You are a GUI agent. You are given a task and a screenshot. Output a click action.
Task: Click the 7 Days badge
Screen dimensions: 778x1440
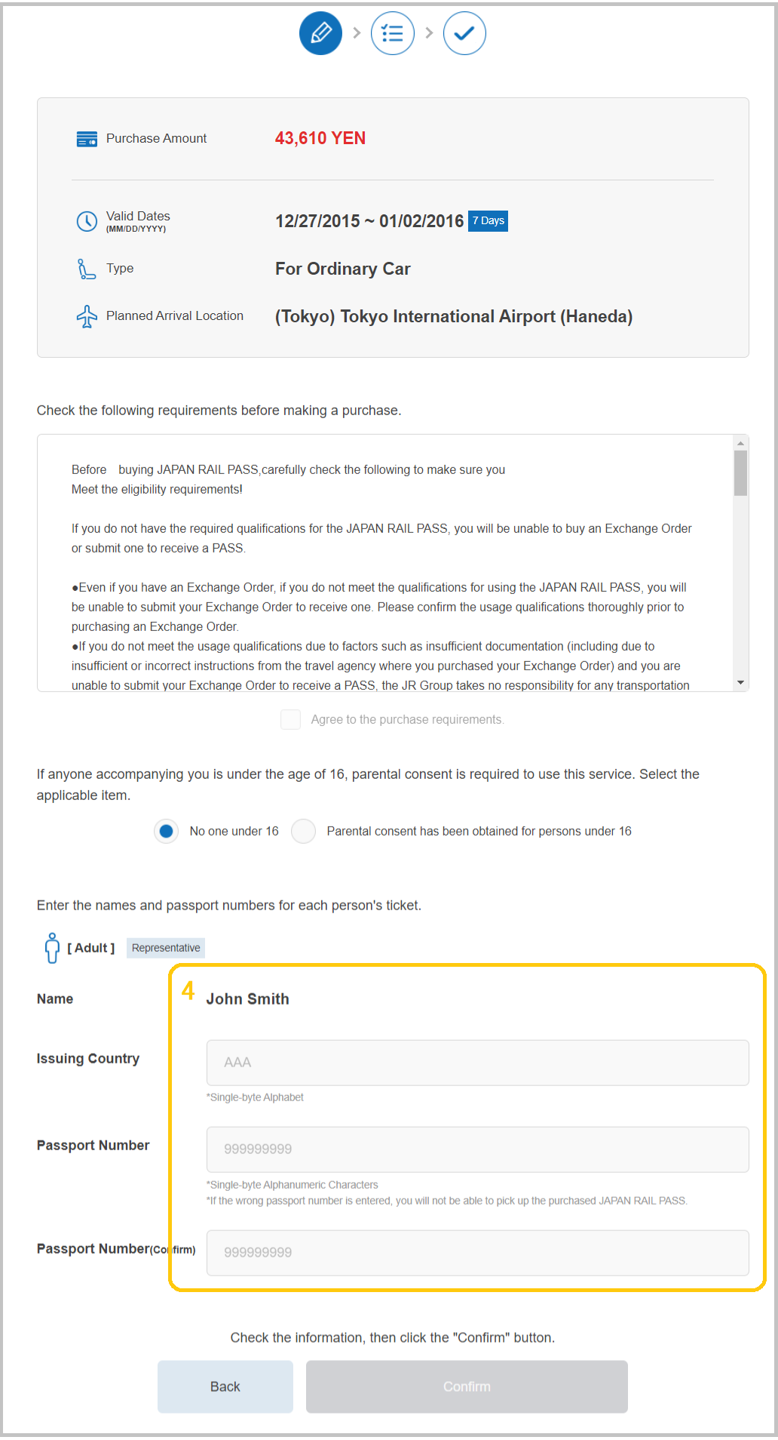pos(488,221)
